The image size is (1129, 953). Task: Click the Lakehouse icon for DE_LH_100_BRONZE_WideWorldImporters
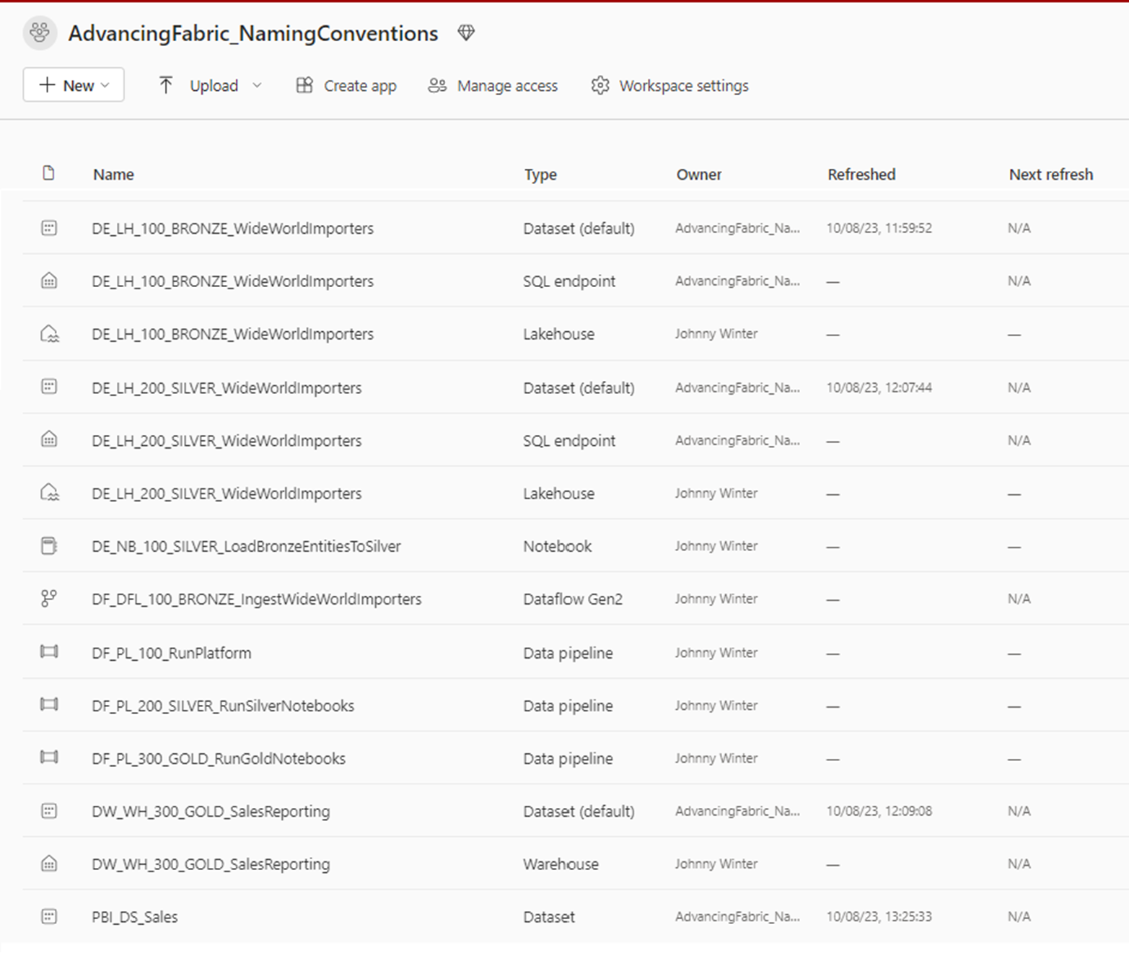tap(48, 333)
